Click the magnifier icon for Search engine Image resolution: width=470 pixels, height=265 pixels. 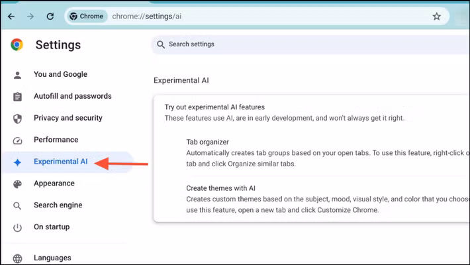coord(17,206)
